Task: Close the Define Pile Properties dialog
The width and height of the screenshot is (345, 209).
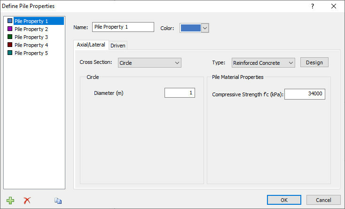Action: coord(334,6)
